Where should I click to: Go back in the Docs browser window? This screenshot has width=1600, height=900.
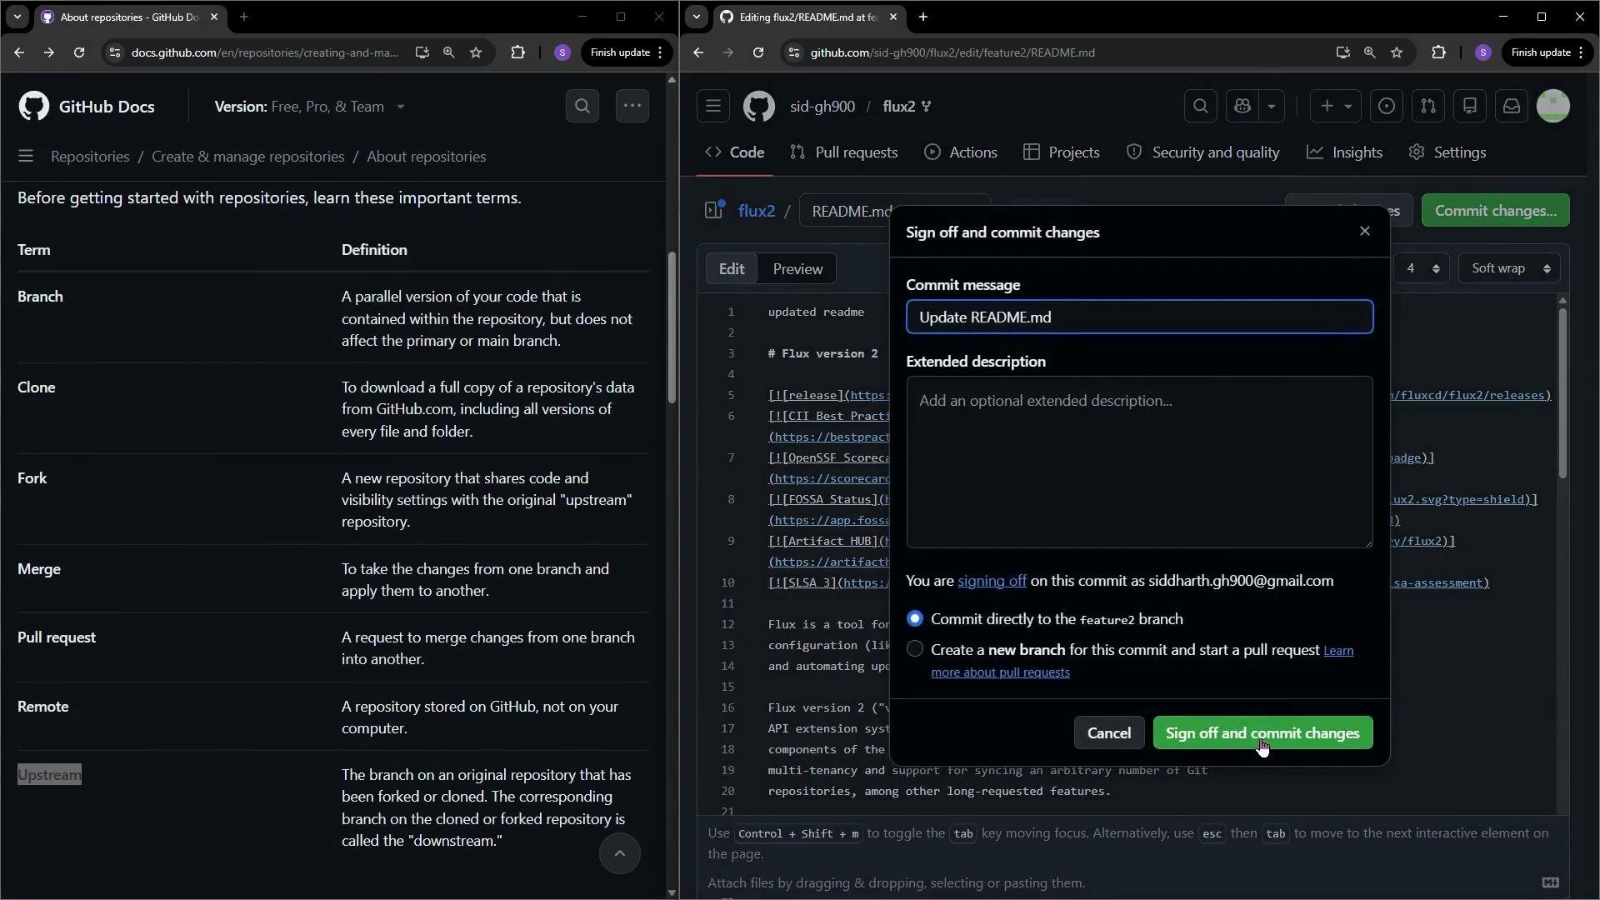coord(19,52)
